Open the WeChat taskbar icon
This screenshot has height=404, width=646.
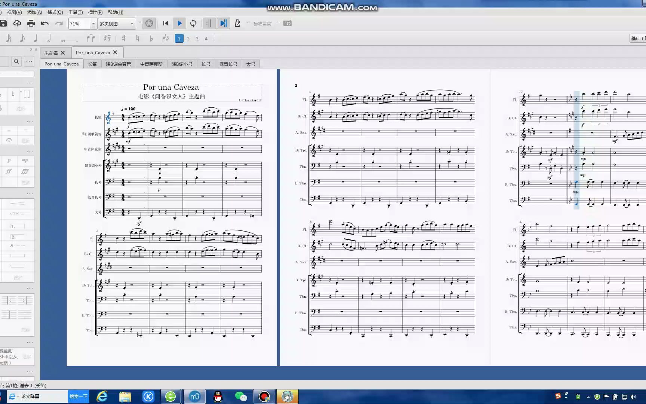point(241,397)
